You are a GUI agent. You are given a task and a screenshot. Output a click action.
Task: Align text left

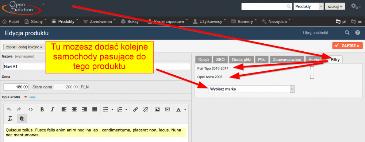coord(64,110)
